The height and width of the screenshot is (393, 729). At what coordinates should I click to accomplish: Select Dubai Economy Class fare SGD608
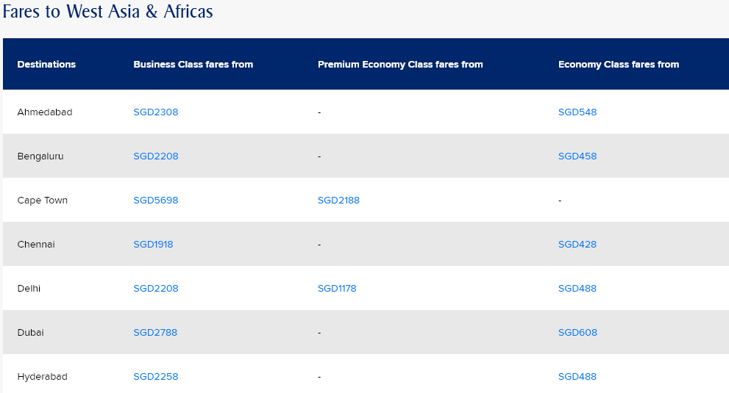(x=577, y=333)
